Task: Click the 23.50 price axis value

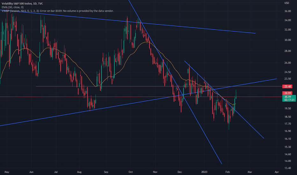Action: [x=287, y=79]
